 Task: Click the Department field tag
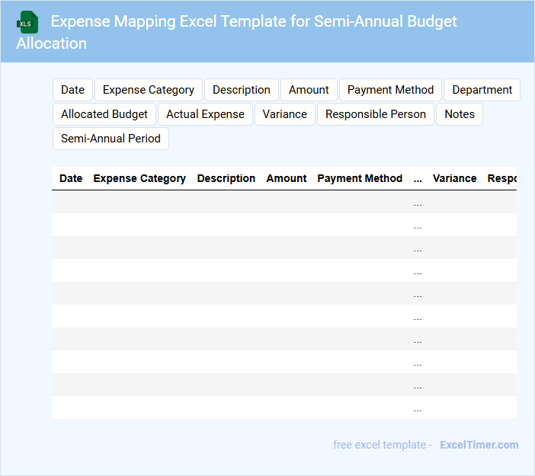[x=482, y=90]
